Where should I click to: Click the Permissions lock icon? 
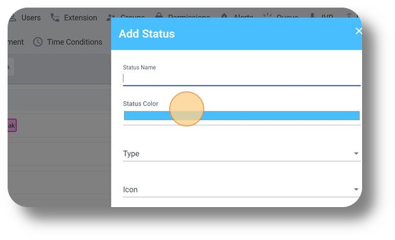tap(159, 15)
